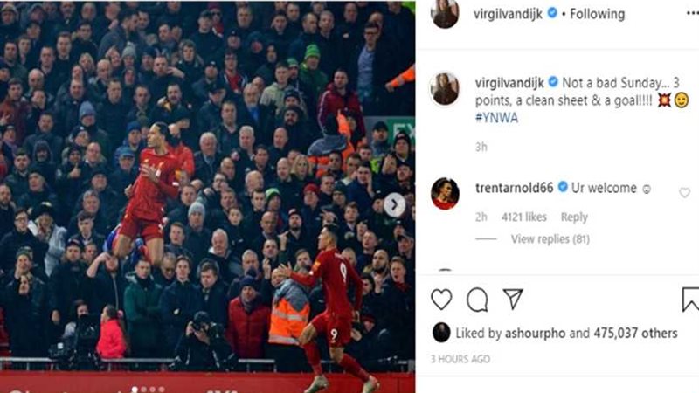Share post using the paper plane icon
699x393 pixels.
tap(513, 299)
